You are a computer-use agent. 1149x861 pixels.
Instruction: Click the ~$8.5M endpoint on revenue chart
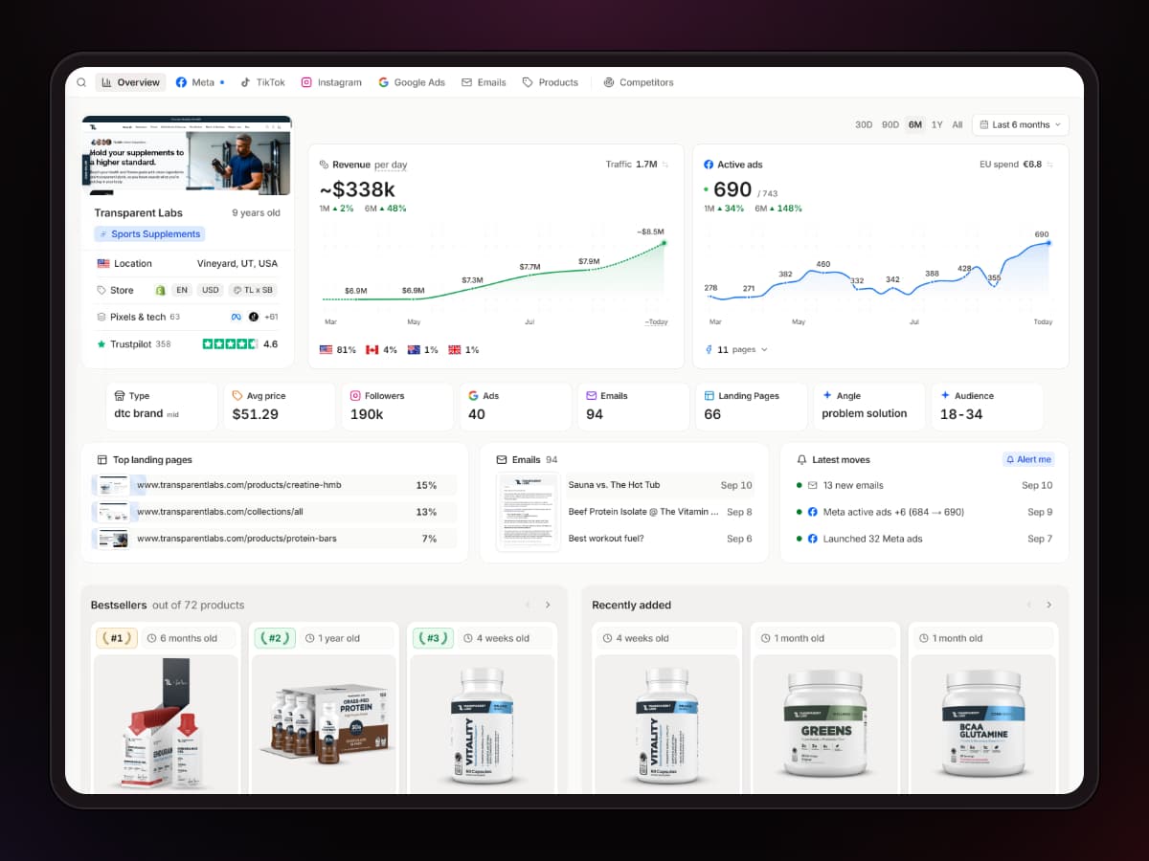pos(664,243)
